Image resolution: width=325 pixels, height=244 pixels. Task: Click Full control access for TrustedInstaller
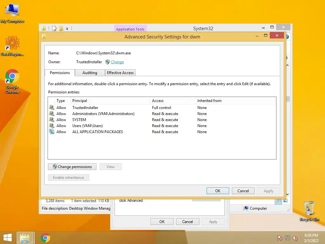coord(162,107)
